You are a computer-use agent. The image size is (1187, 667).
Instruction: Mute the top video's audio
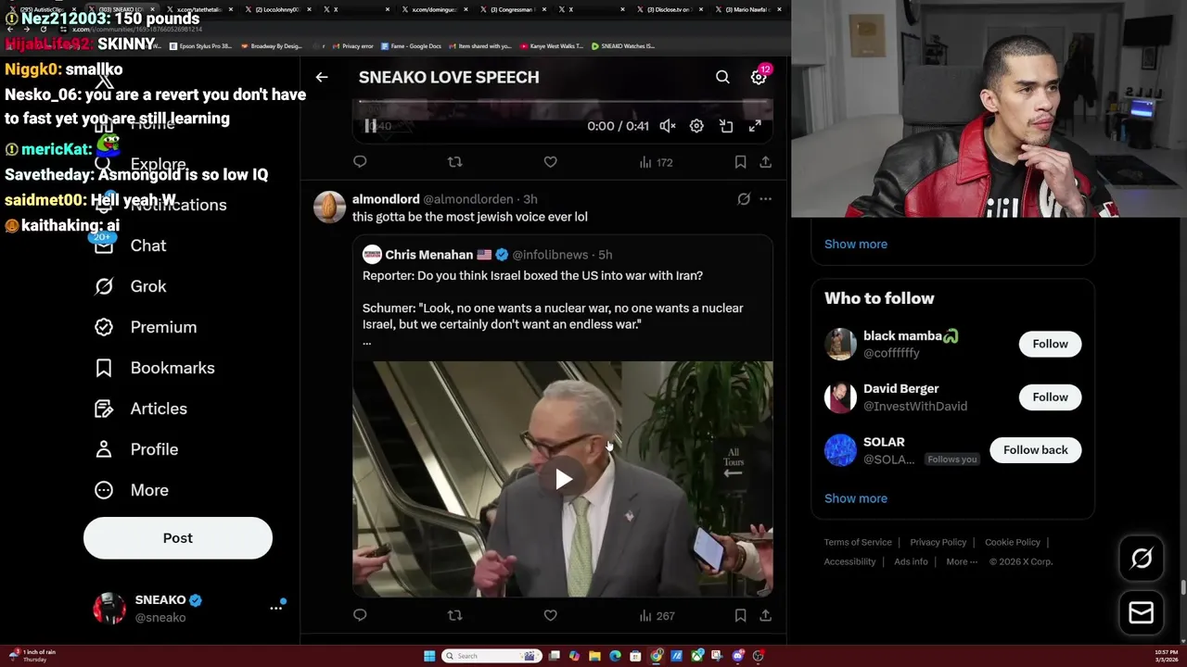click(668, 126)
